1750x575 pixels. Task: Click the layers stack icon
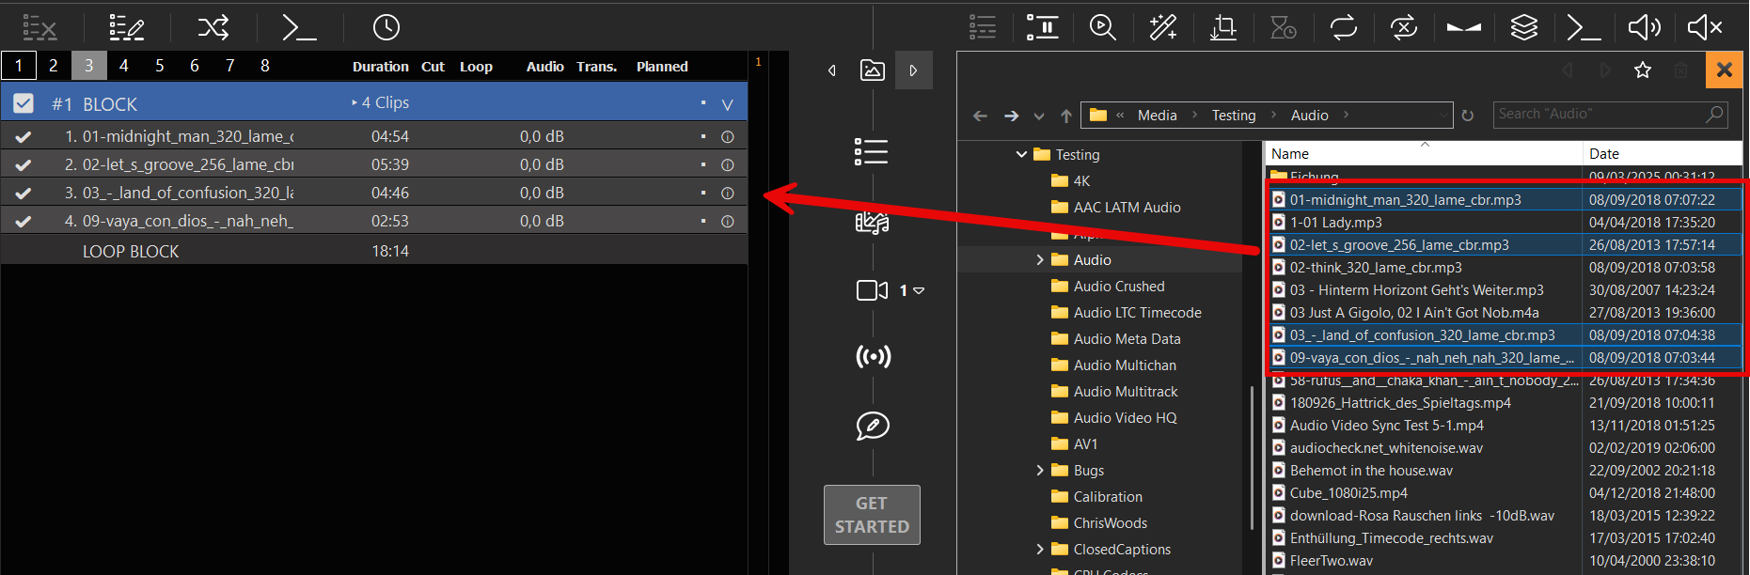pyautogui.click(x=1523, y=27)
